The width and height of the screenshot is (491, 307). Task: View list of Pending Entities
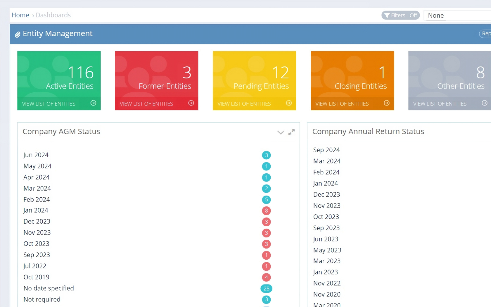(244, 104)
